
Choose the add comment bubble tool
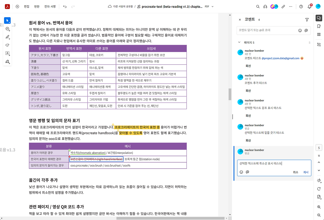(7, 29)
